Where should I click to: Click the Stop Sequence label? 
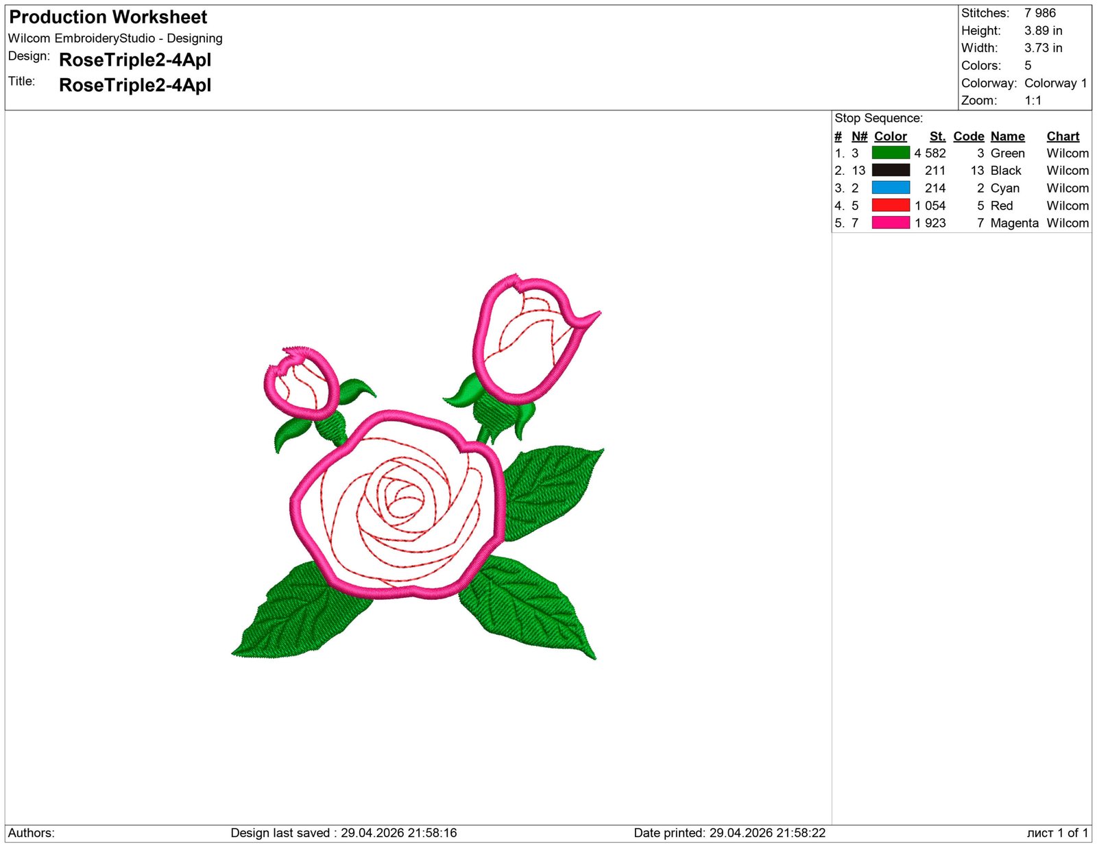(878, 118)
